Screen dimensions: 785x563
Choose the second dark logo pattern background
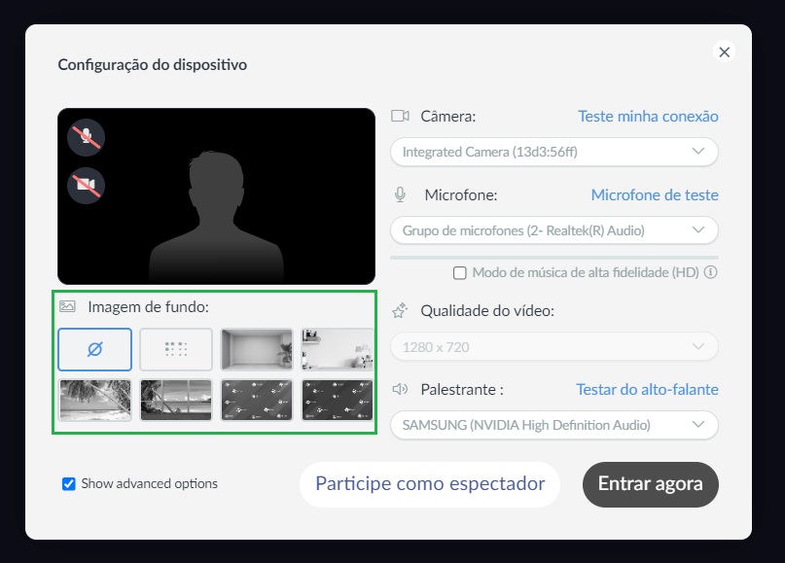pos(337,400)
